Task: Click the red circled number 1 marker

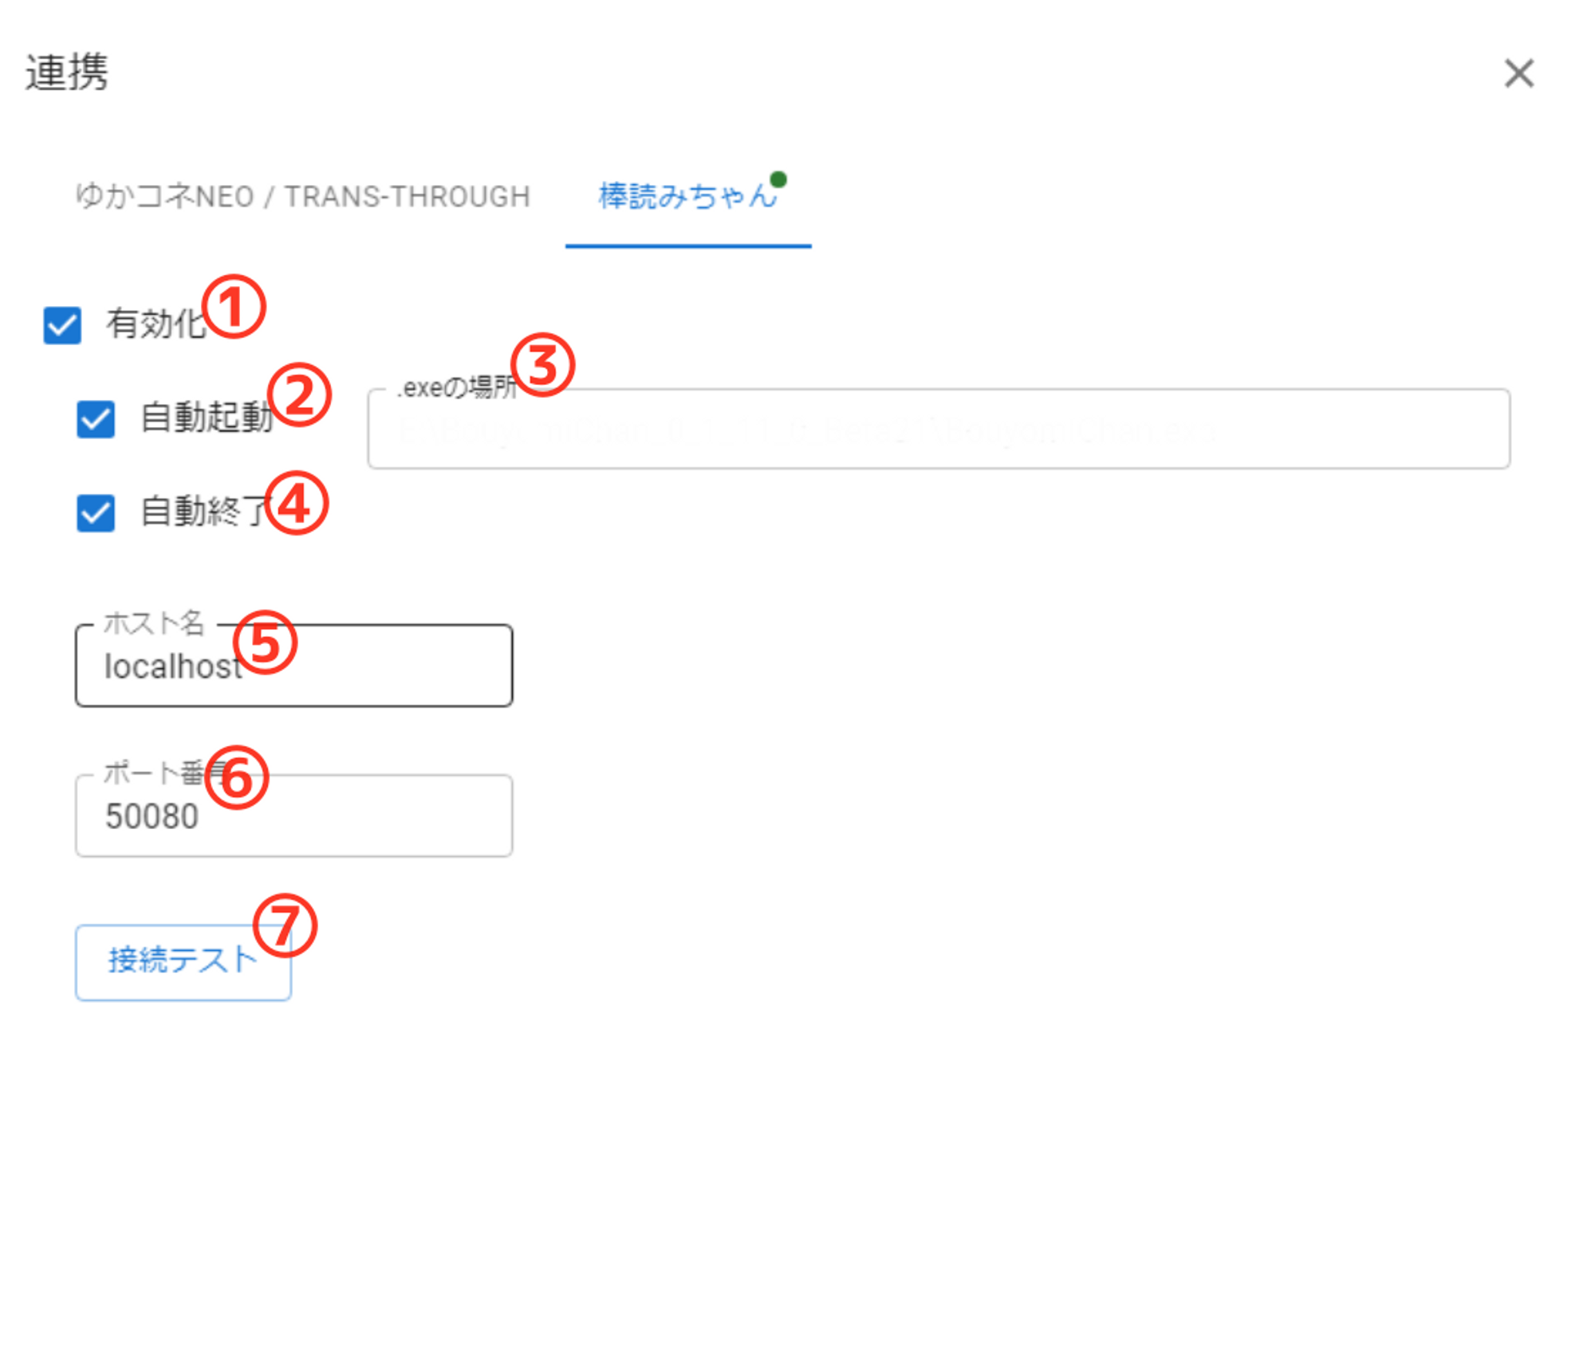Action: [x=233, y=307]
